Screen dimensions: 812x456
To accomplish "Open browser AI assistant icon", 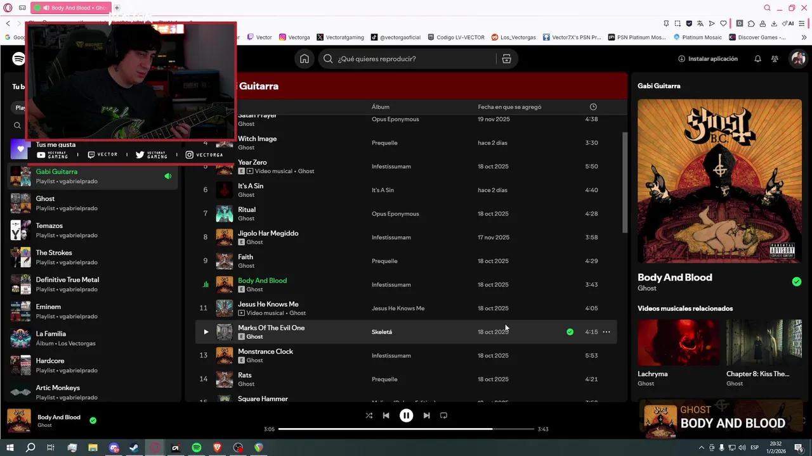I will 789,23.
